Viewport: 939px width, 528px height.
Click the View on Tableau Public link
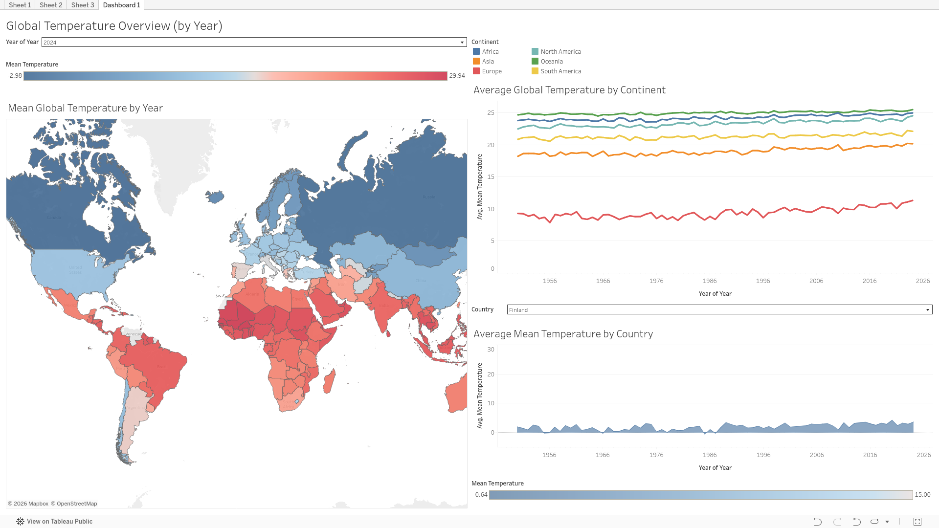[60, 522]
